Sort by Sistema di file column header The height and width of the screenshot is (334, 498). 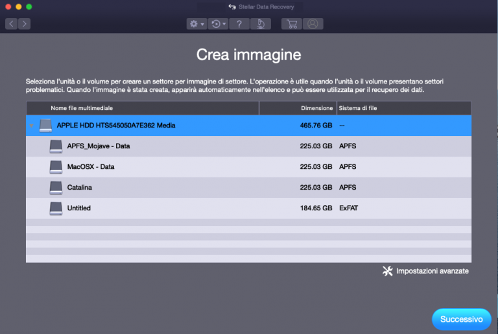pos(404,108)
